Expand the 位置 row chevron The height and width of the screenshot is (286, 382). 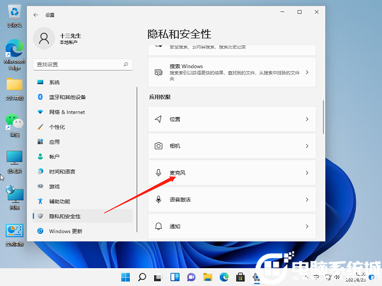point(308,119)
